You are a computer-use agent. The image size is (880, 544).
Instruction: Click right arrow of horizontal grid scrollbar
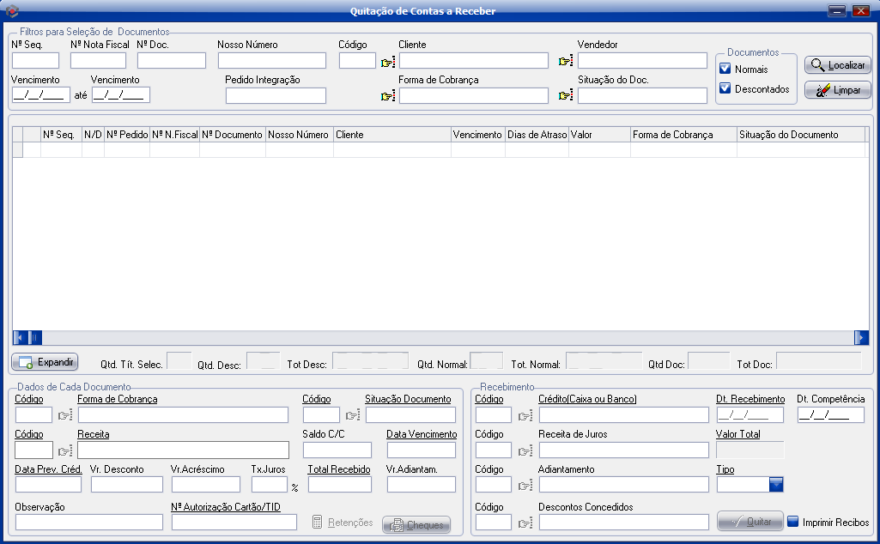click(861, 337)
